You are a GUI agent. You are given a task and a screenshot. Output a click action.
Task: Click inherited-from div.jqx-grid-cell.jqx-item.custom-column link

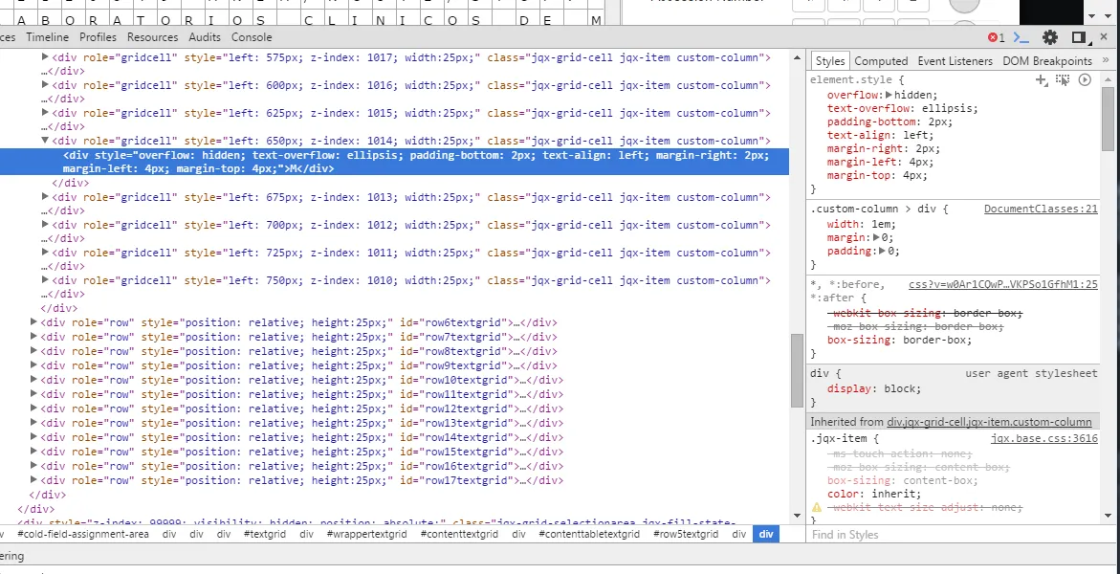click(x=989, y=422)
